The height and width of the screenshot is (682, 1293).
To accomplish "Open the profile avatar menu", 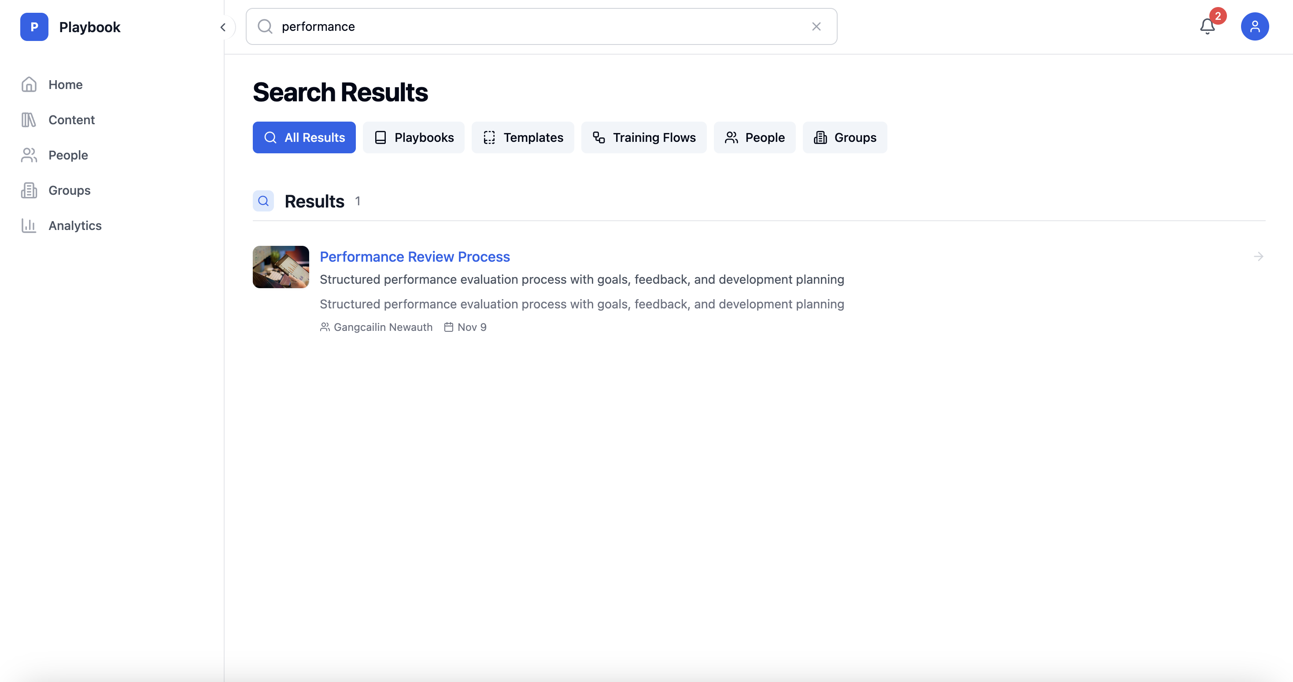I will point(1254,26).
